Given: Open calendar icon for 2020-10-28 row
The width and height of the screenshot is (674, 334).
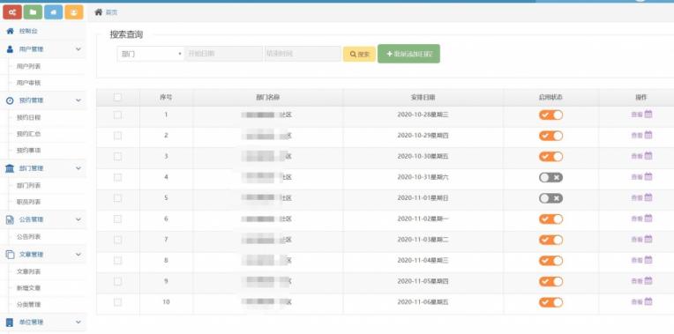Looking at the screenshot, I should 648,115.
